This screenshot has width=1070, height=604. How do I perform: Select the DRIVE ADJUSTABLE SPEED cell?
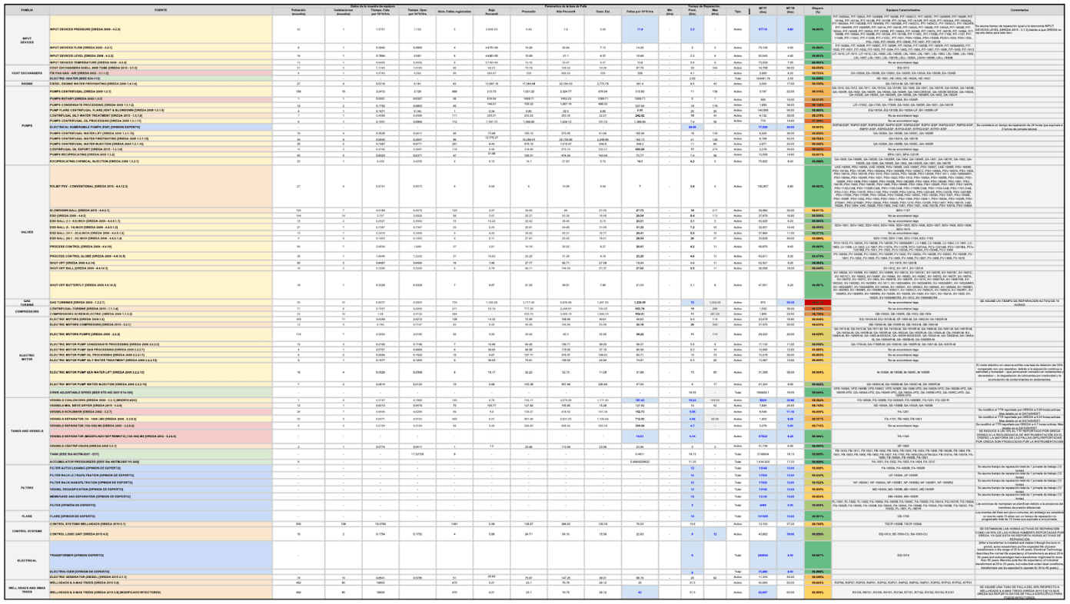(x=161, y=392)
